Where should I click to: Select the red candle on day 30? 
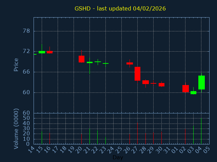[x=161, y=85]
